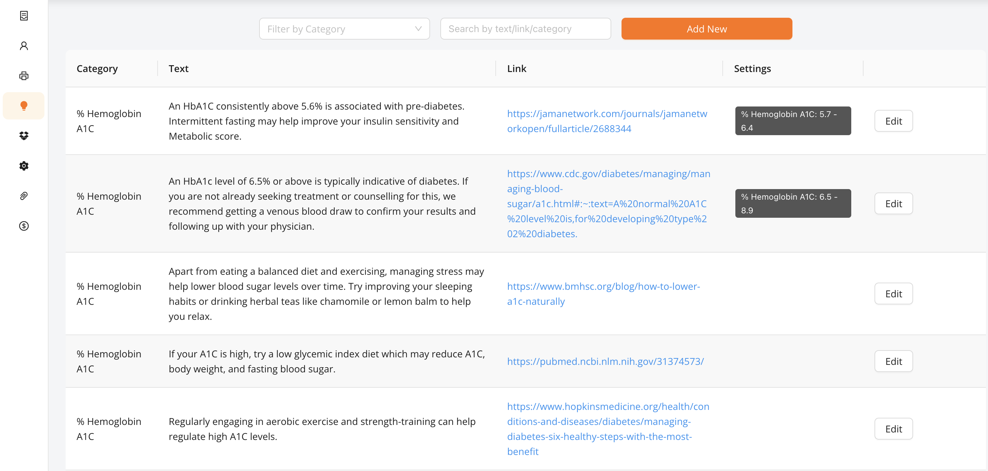This screenshot has height=471, width=988.
Task: Select text 'Apart from eating a balanced diet'
Action: point(243,271)
